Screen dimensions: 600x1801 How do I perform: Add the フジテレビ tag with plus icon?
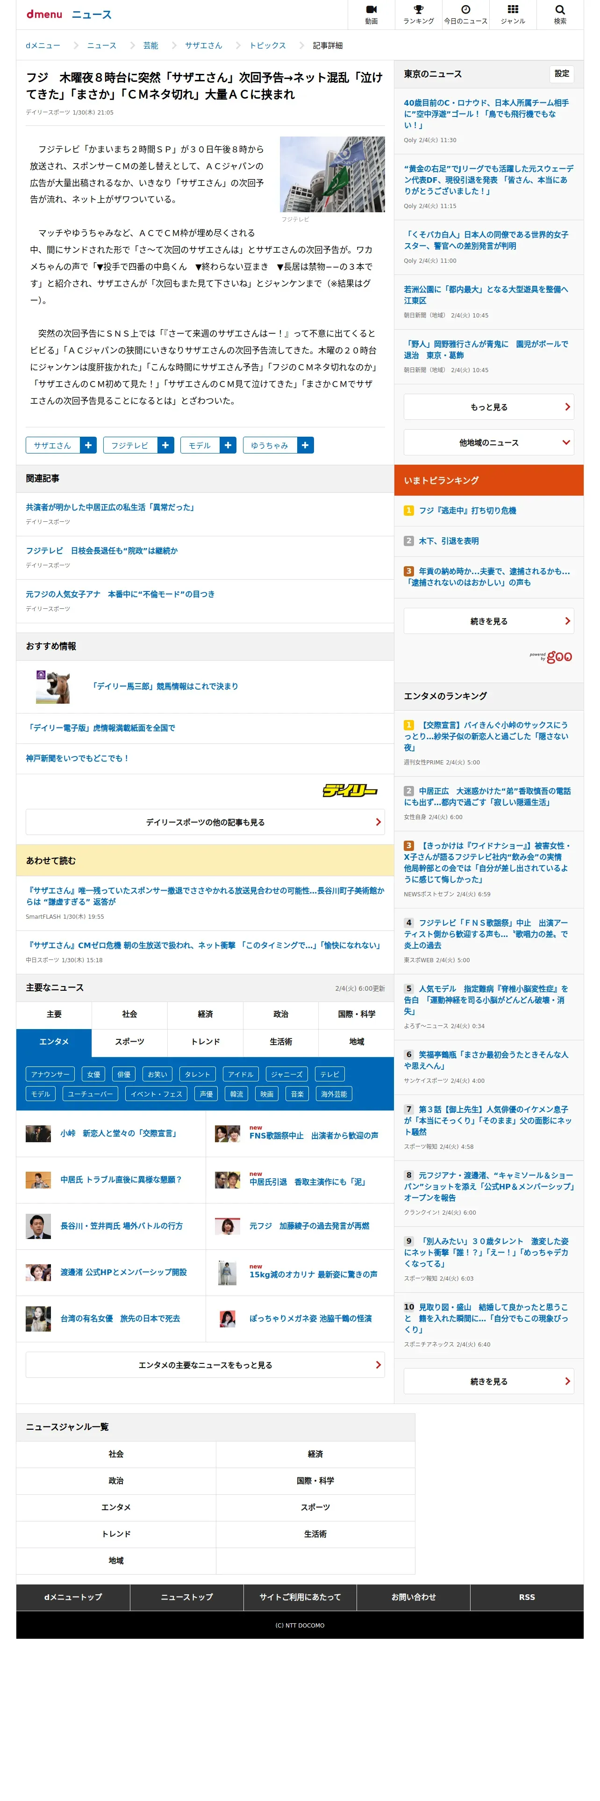[165, 445]
